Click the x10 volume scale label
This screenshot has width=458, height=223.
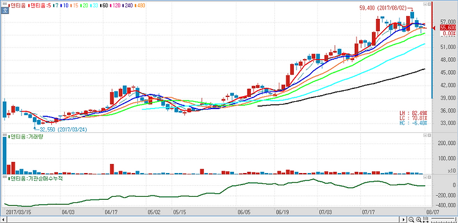click(452, 171)
